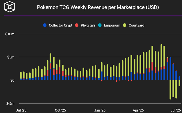
Task: Click the first bar above Jul '25
Action: click(x=21, y=76)
